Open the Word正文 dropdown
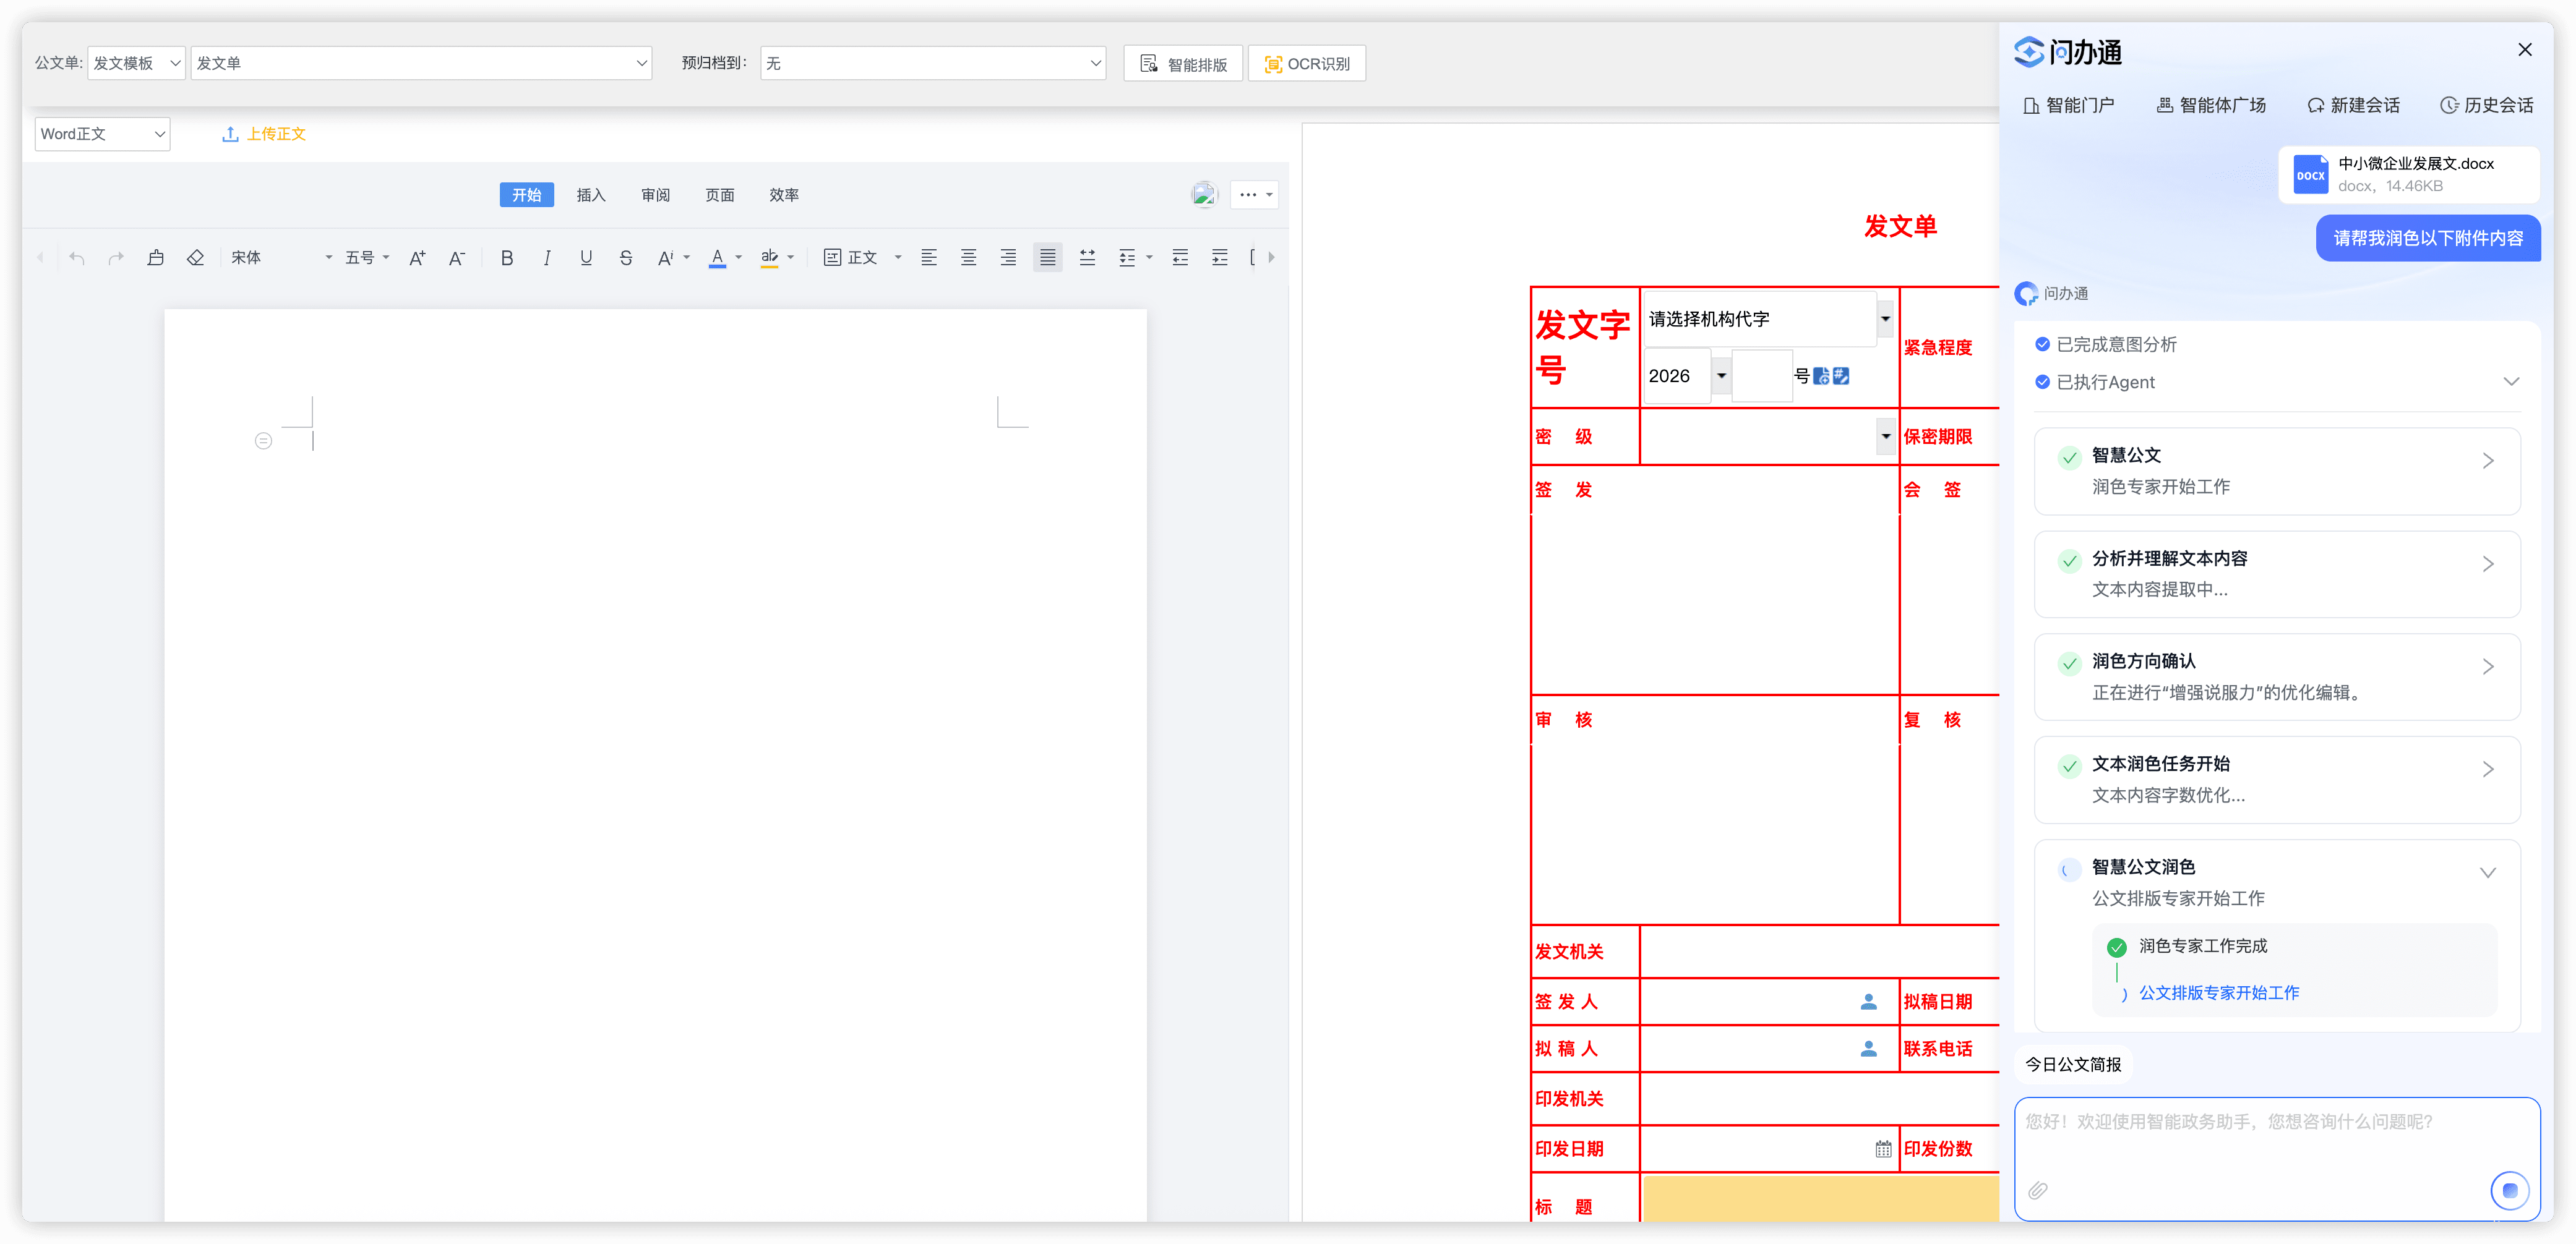Image resolution: width=2576 pixels, height=1244 pixels. (102, 134)
